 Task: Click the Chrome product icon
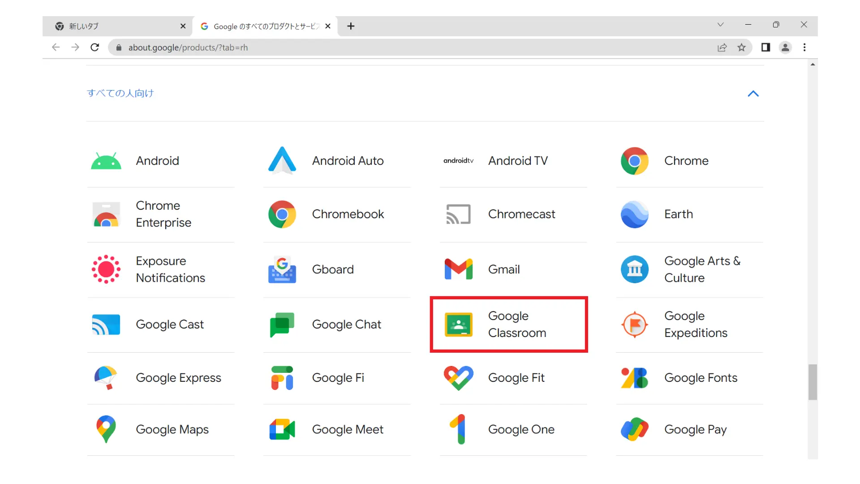click(635, 161)
